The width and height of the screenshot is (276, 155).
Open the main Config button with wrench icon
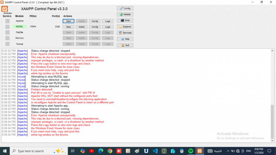tap(125, 8)
